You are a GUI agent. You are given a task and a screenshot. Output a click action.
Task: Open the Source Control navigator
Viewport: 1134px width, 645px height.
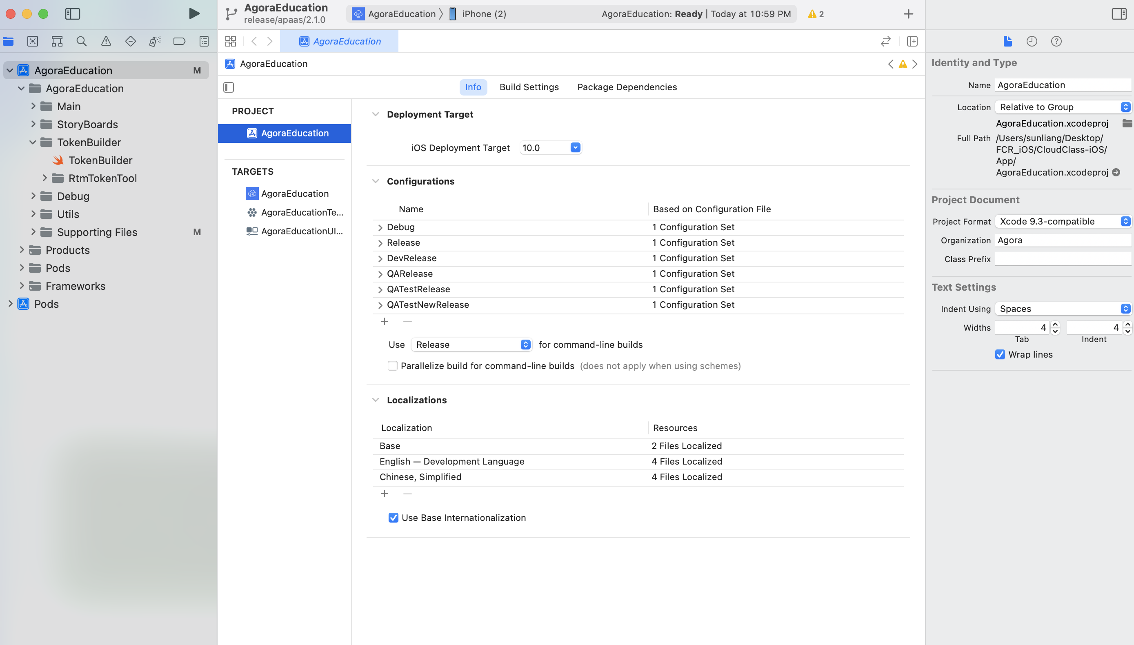[x=33, y=41]
